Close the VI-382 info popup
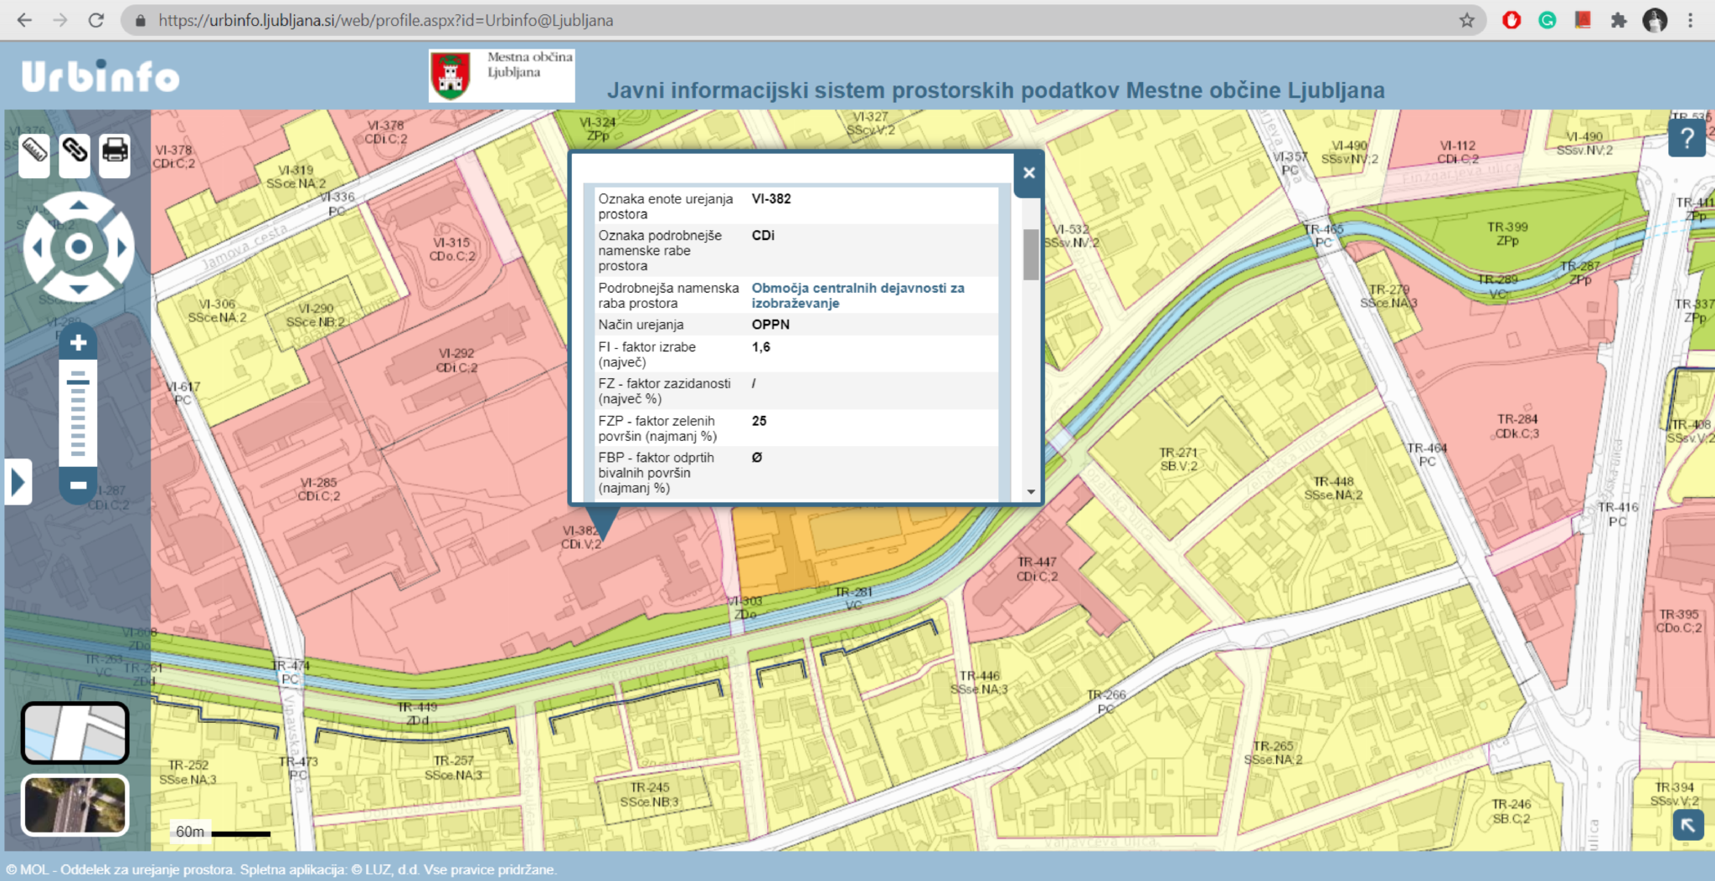 coord(1029,172)
